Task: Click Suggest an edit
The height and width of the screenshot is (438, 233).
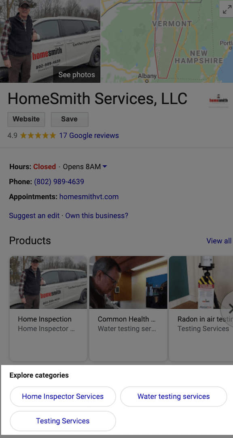Action: coord(34,216)
